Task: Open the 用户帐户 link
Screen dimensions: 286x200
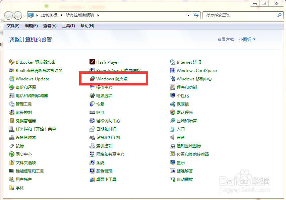Action: (24, 180)
